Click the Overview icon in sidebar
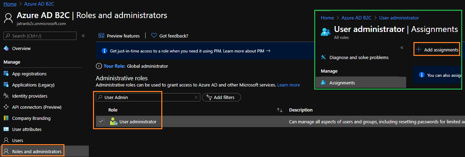 pos(6,48)
